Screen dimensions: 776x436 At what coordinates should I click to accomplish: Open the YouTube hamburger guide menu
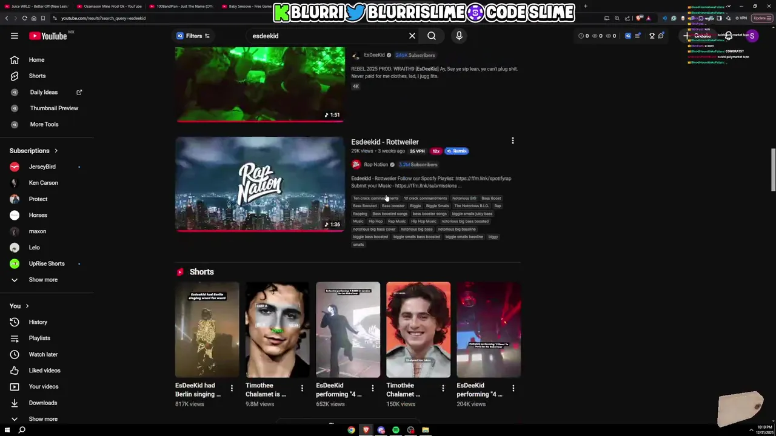click(15, 36)
